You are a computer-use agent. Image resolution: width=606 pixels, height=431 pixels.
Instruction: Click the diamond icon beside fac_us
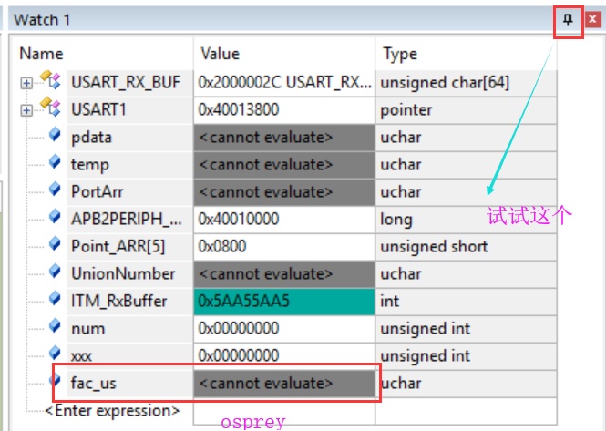pos(56,380)
